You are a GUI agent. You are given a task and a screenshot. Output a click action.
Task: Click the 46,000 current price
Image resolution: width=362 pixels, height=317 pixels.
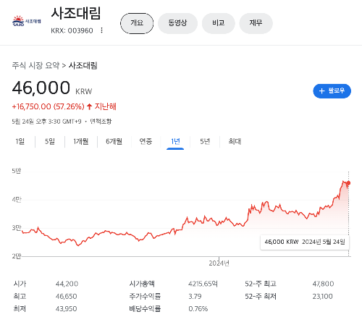tap(41, 88)
